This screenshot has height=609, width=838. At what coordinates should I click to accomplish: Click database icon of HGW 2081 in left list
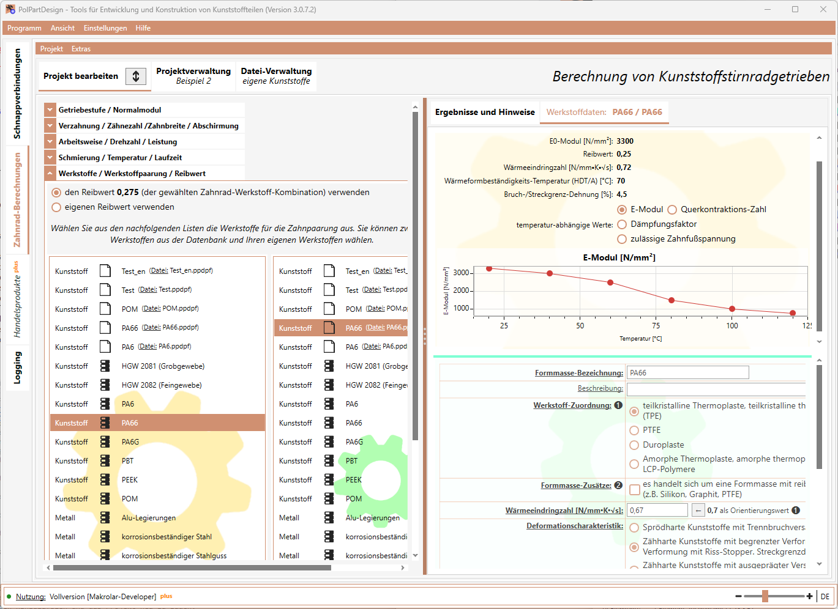click(x=105, y=366)
